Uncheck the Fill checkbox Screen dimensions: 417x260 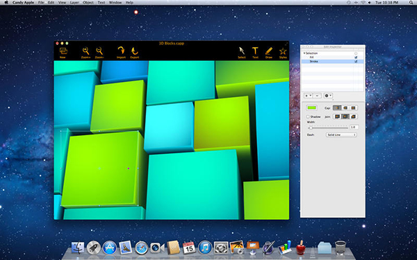tap(356, 58)
